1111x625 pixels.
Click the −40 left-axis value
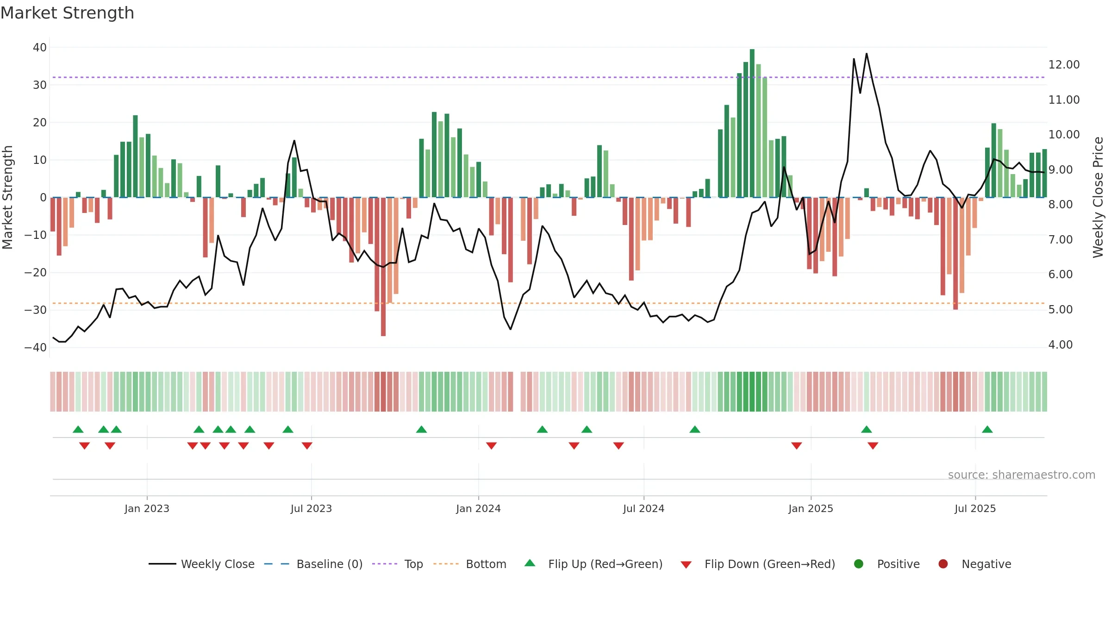click(x=35, y=347)
